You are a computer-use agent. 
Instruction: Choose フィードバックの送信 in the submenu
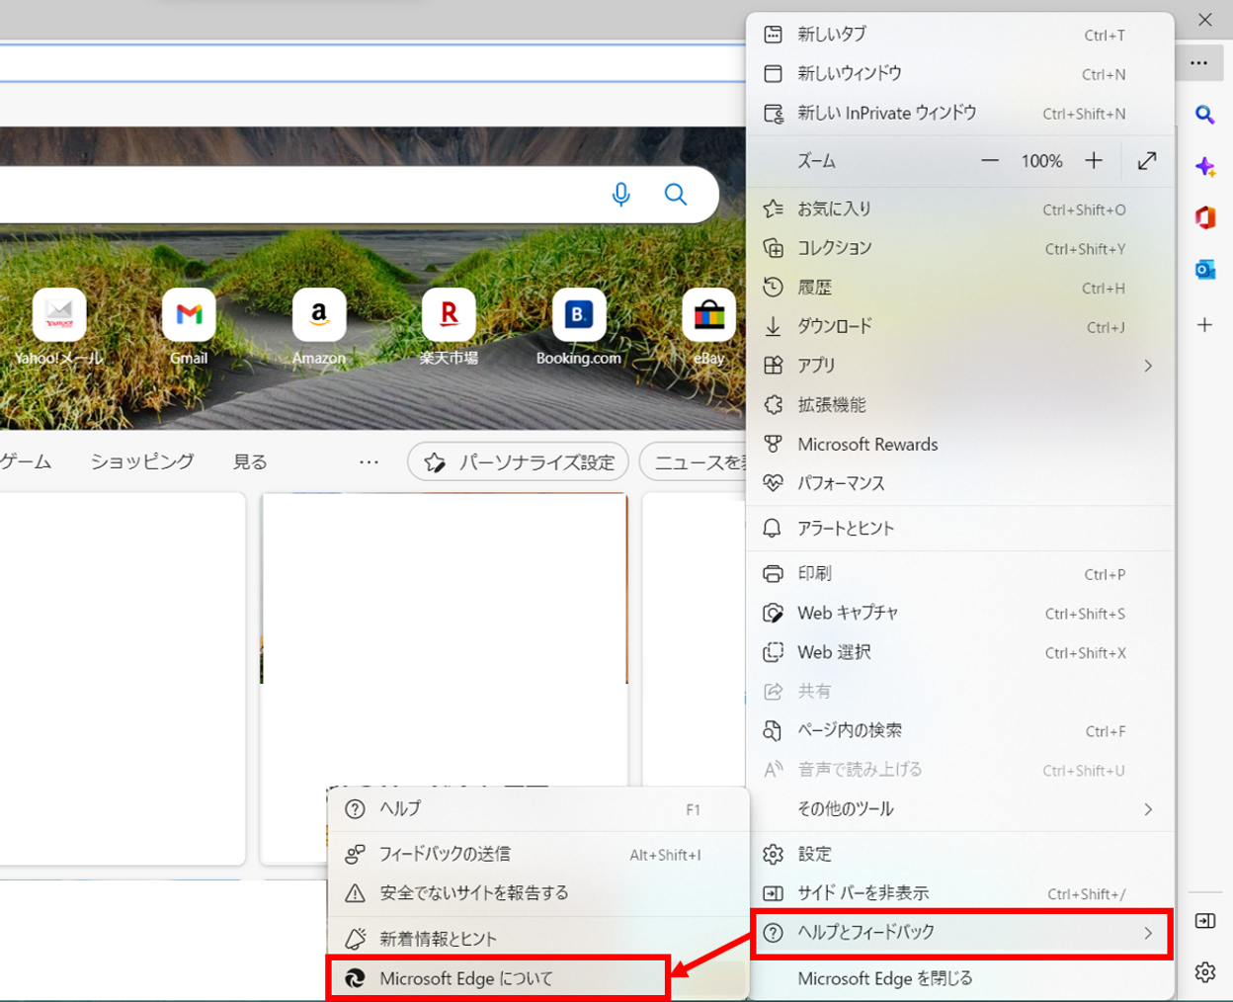point(537,855)
